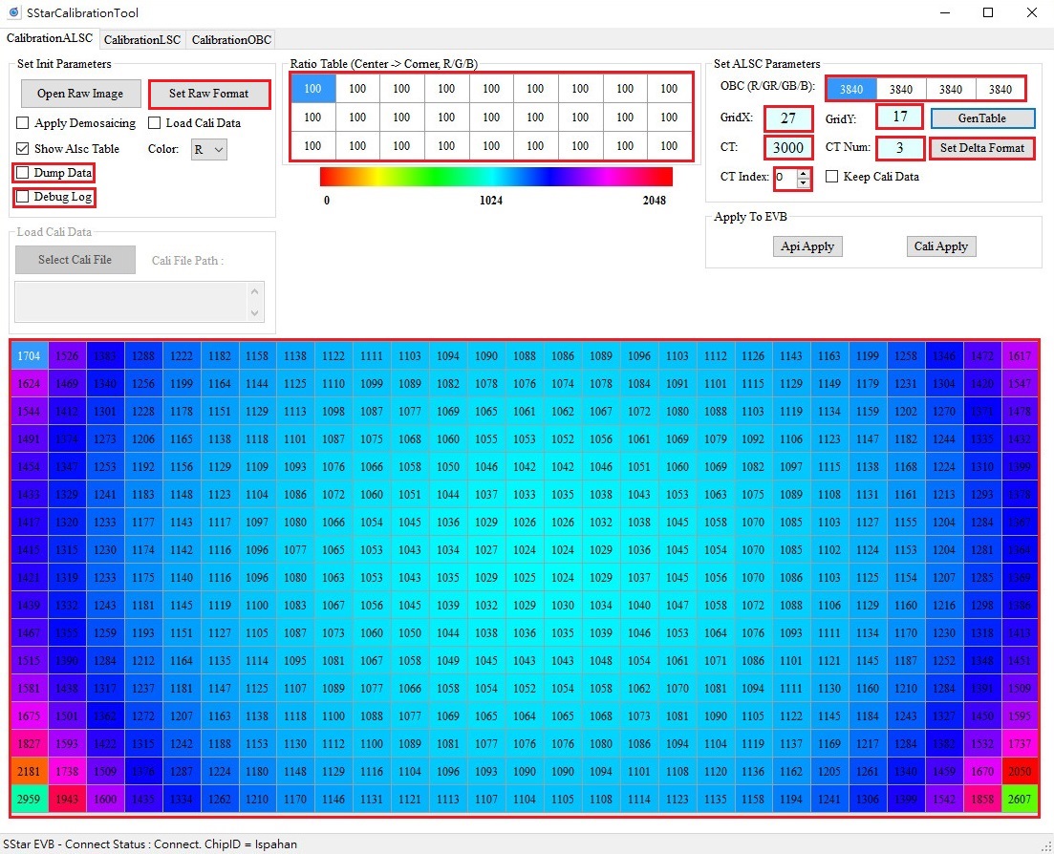Switch to the CalibrationOBC tab

(x=230, y=40)
